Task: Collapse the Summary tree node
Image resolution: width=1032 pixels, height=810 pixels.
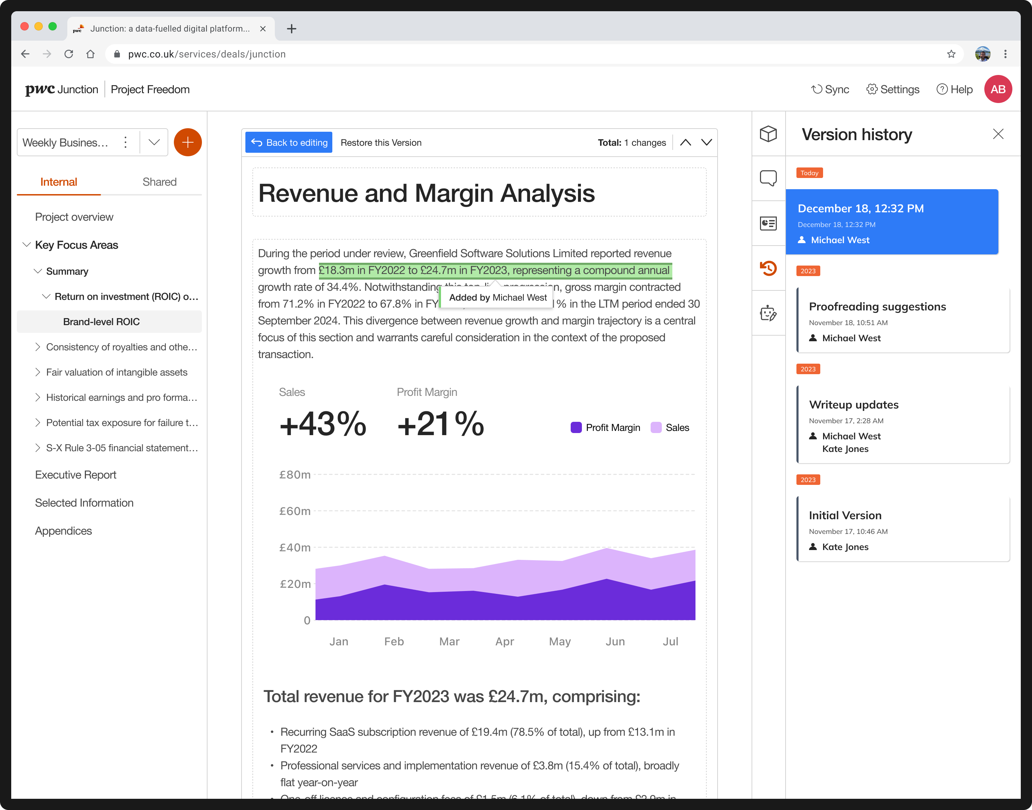Action: tap(38, 271)
